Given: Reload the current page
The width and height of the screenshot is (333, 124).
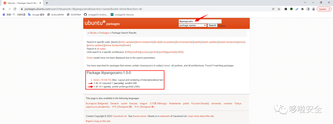Looking at the screenshot, I should 15,9.
